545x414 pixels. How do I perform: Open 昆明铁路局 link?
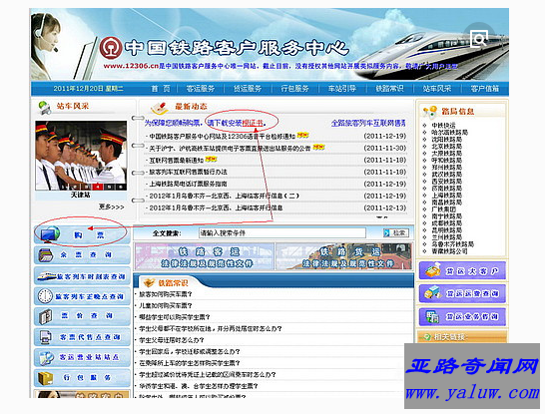click(446, 230)
